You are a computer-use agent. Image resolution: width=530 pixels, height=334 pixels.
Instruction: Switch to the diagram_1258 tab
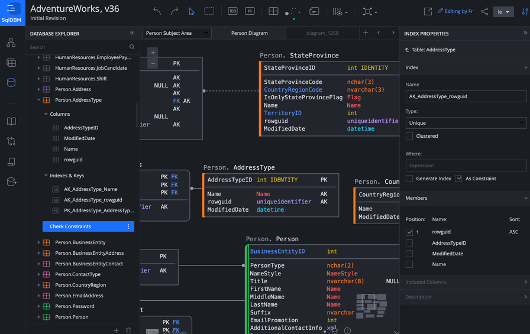pos(322,33)
